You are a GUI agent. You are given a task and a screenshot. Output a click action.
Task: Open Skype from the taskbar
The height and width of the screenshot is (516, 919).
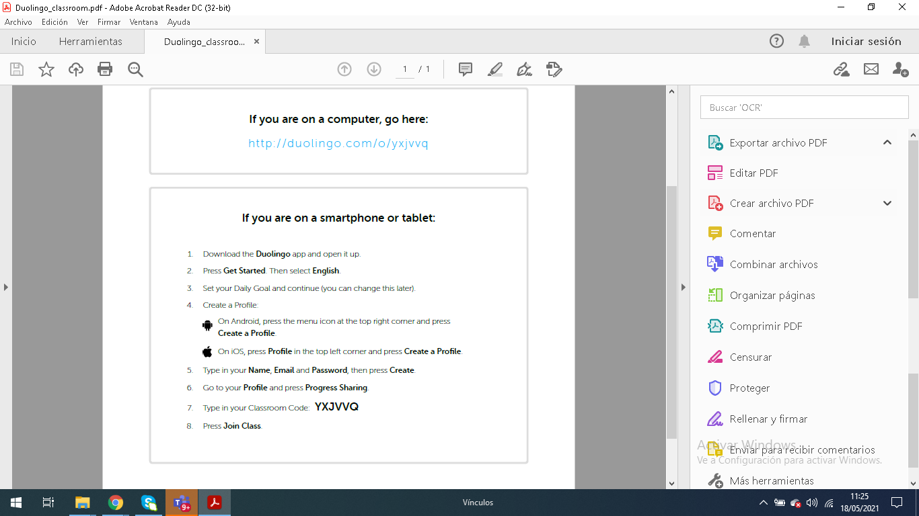[x=149, y=503]
